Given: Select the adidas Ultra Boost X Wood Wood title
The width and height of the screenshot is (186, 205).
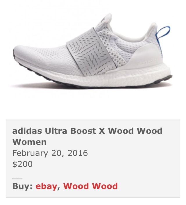Looking at the screenshot, I should [87, 136].
